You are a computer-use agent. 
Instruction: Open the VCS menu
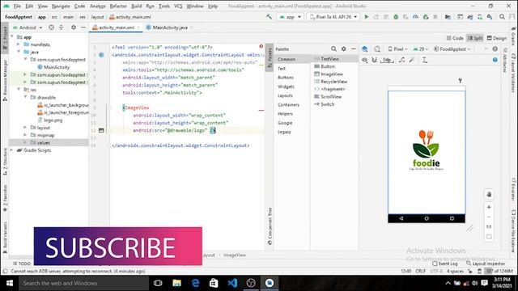click(x=178, y=6)
